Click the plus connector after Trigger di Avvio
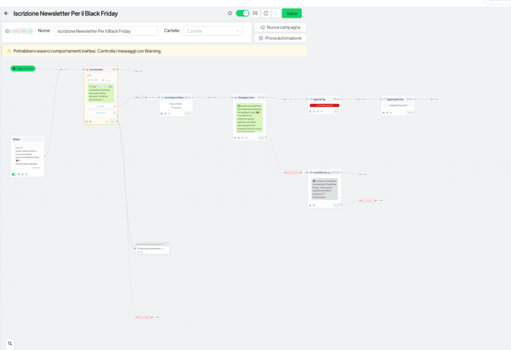511x350 pixels. (65, 69)
